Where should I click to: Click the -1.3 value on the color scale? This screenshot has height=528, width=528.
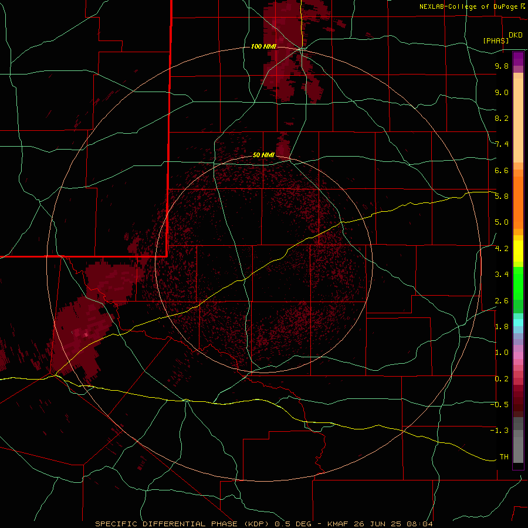(499, 431)
